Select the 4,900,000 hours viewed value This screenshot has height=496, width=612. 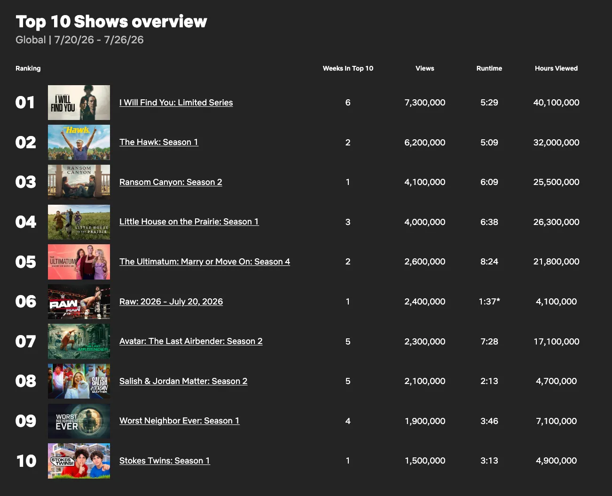556,461
